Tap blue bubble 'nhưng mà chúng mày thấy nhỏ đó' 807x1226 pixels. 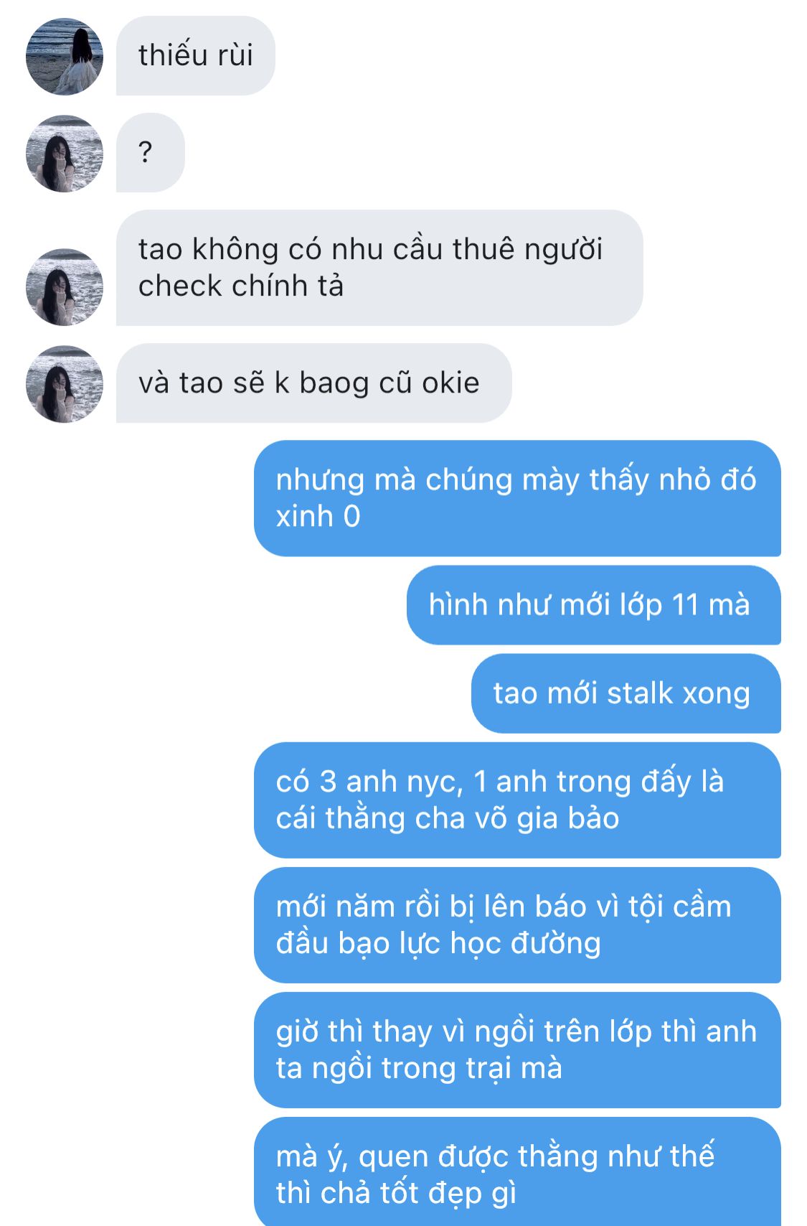click(517, 498)
